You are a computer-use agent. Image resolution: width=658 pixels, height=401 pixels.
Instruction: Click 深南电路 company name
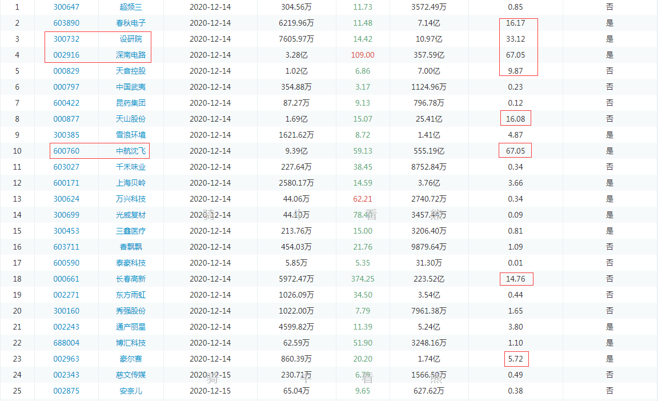pos(130,55)
